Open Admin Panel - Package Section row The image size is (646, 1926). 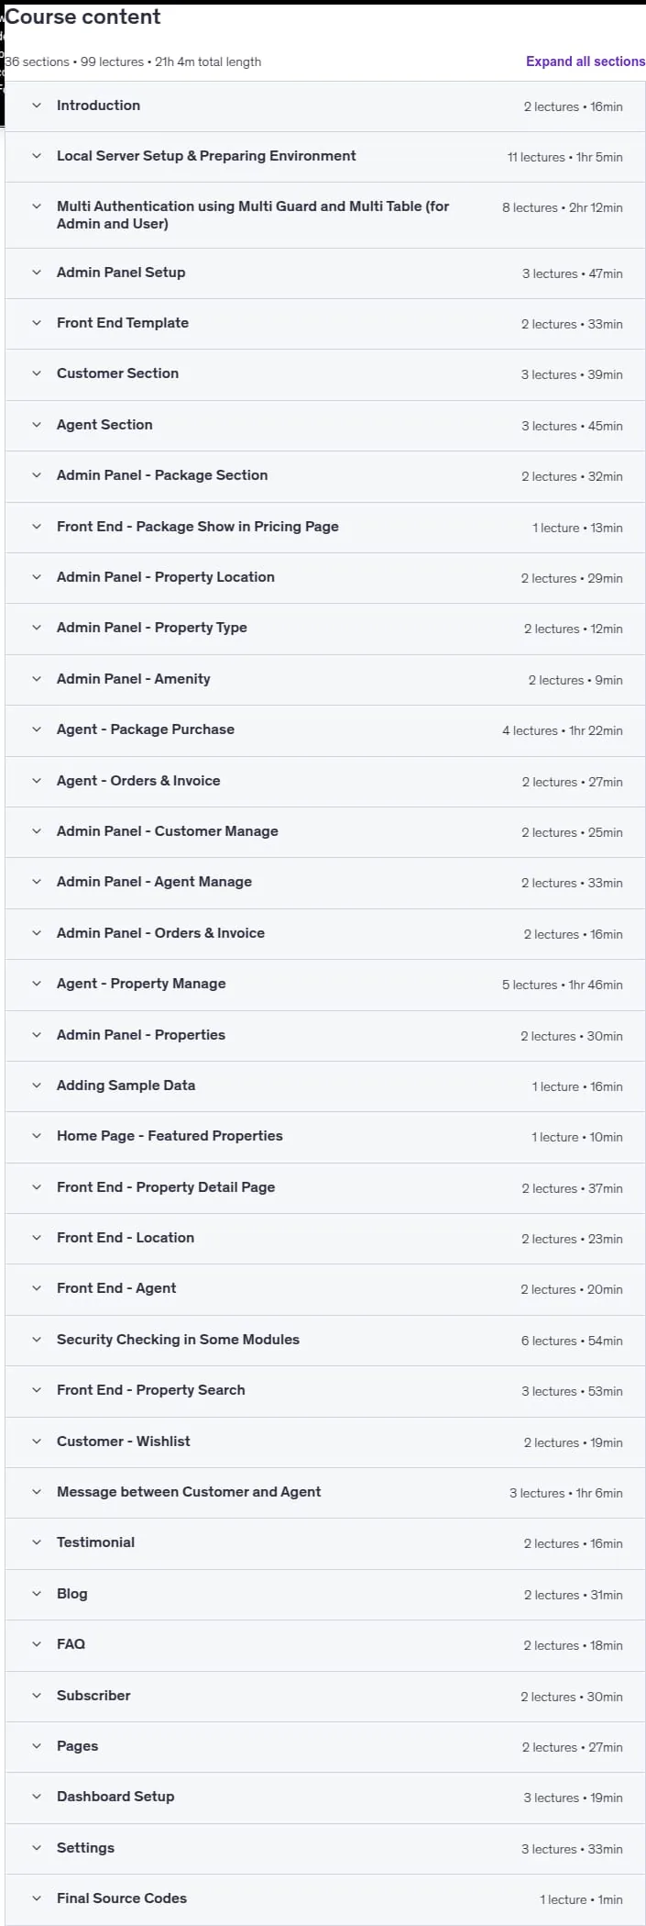click(325, 476)
